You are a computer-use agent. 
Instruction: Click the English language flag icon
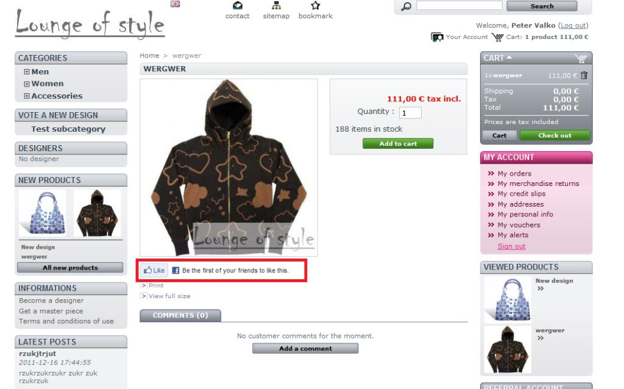tap(175, 4)
